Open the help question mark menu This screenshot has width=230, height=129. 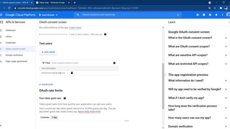tap(210, 15)
